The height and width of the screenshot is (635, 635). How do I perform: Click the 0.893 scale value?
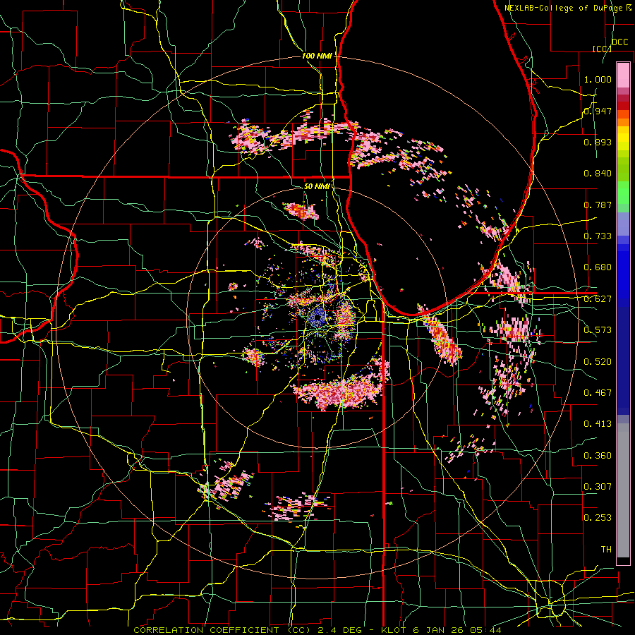pyautogui.click(x=598, y=142)
